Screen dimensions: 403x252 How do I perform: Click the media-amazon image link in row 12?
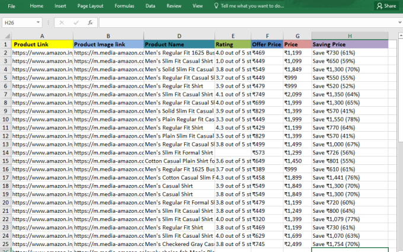tap(108, 136)
